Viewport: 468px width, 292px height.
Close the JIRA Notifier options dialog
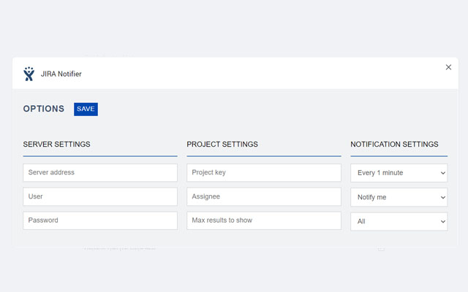pyautogui.click(x=448, y=67)
